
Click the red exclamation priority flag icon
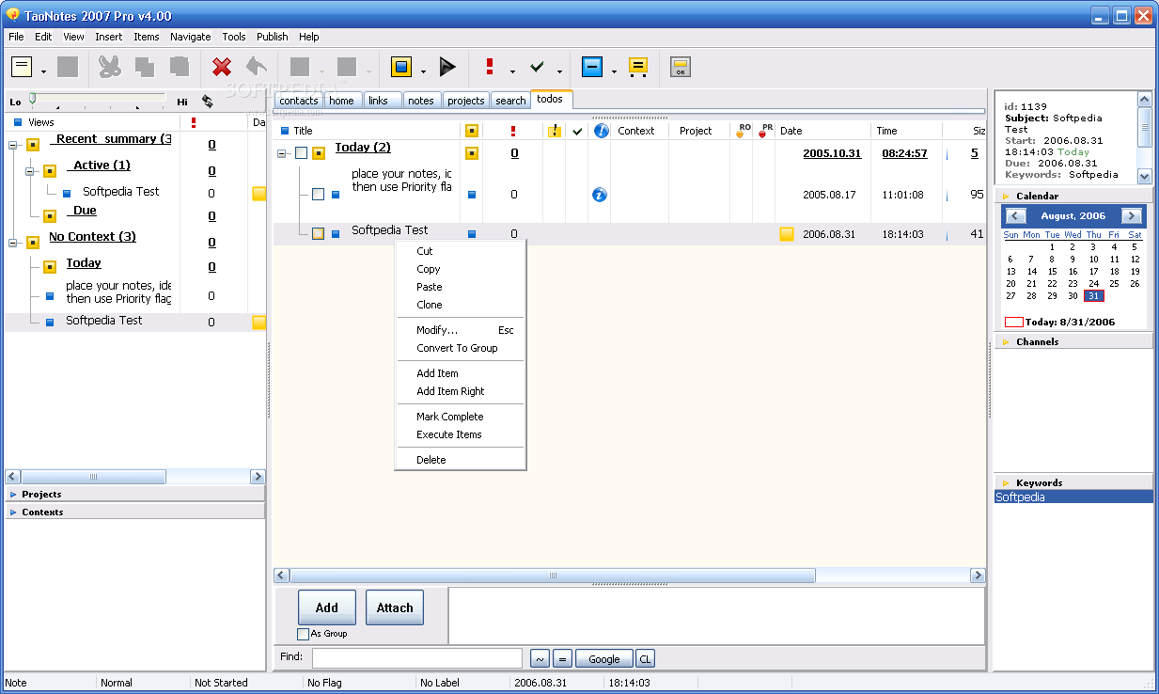[490, 67]
